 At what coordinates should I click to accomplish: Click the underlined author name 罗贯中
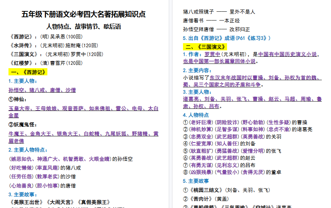[212, 54]
